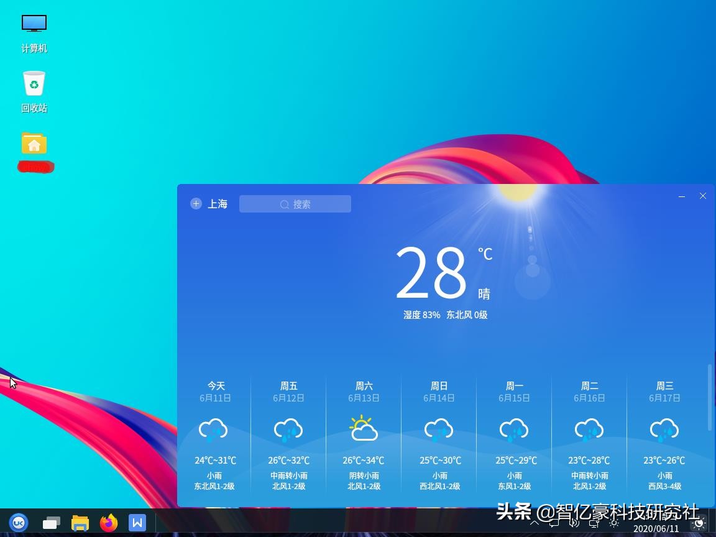Image resolution: width=716 pixels, height=537 pixels.
Task: Click today's light rain forecast icon
Action: (213, 429)
